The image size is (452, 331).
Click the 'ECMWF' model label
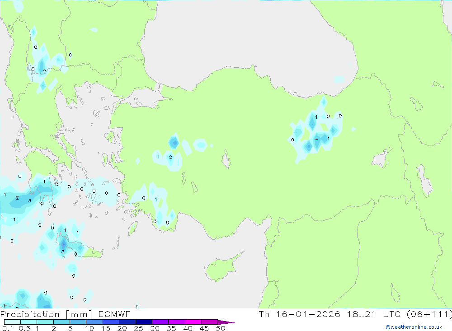[114, 314]
